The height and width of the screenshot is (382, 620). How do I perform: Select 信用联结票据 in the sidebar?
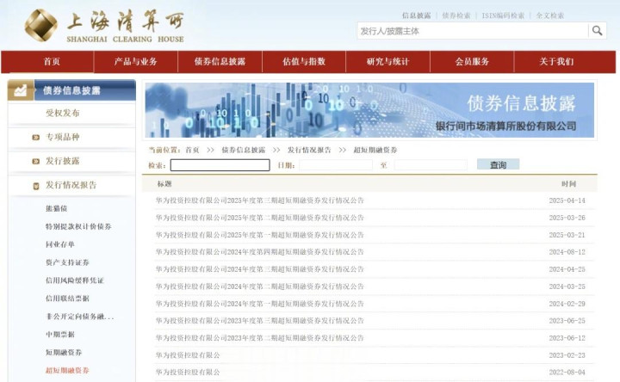click(67, 299)
